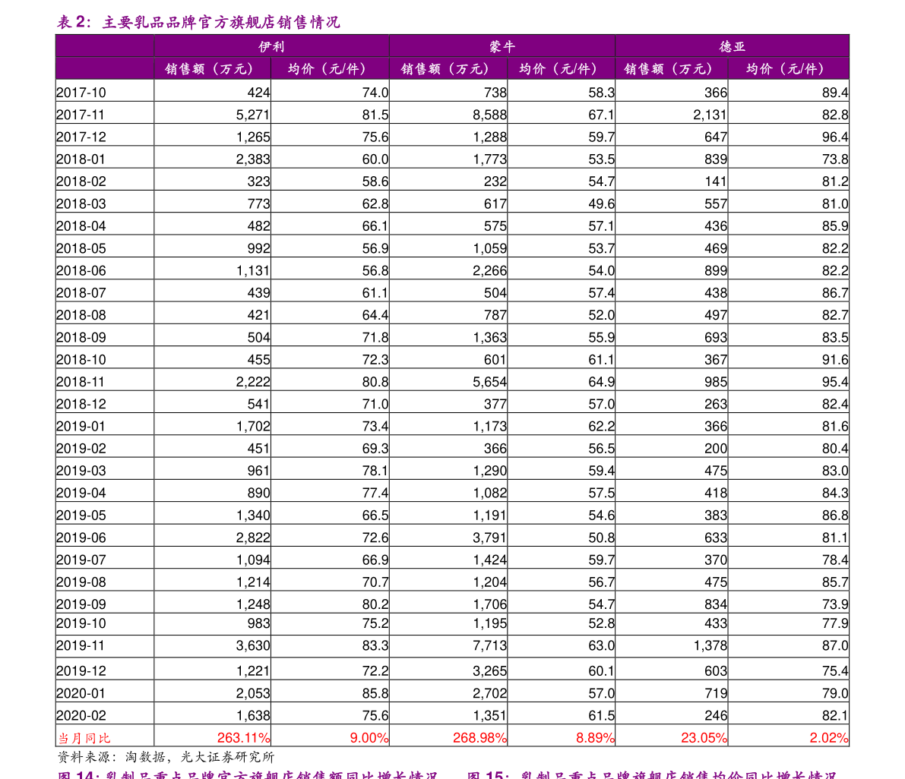Click the average price 96.4 for 2017-12
Viewport: 905px width, 779px height.
835,137
